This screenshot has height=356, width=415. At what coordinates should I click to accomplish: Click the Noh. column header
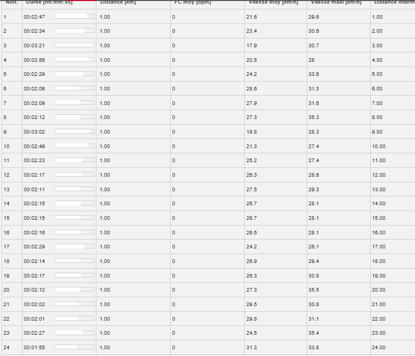click(11, 2)
